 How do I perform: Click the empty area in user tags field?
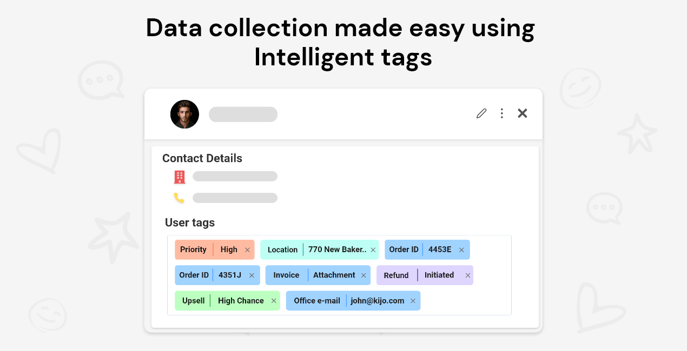(x=464, y=301)
